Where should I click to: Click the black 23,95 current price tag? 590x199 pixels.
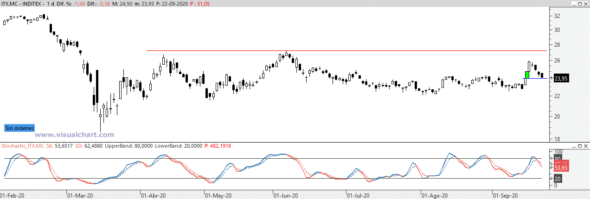click(x=561, y=79)
